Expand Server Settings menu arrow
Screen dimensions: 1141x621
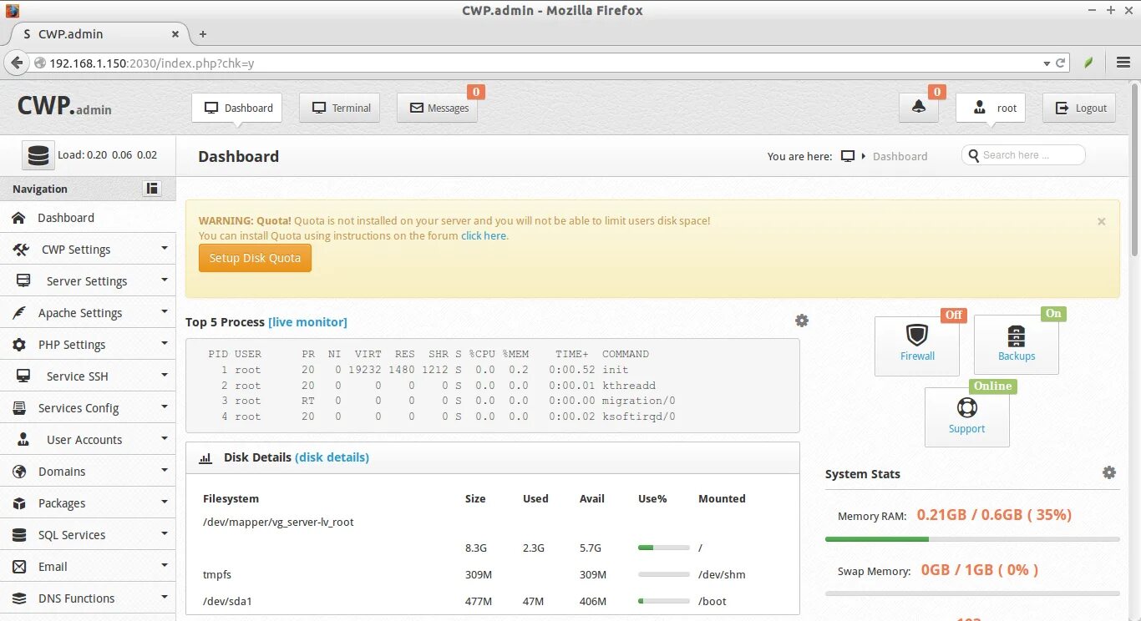165,280
